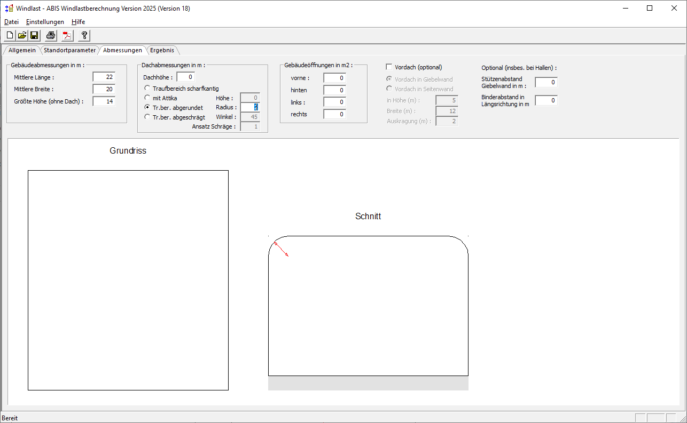Save using the floppy disk icon

[x=34, y=36]
